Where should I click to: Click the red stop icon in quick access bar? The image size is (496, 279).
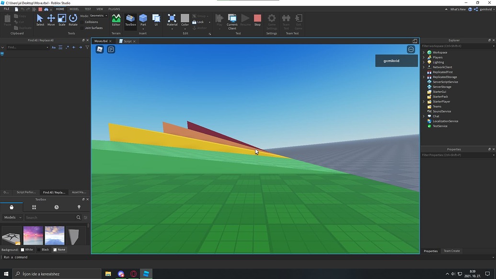tap(40, 9)
